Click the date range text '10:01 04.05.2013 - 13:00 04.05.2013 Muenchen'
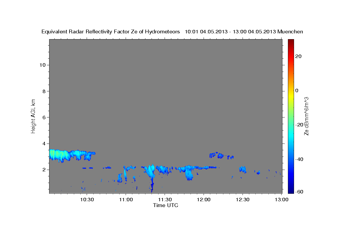 coord(244,32)
